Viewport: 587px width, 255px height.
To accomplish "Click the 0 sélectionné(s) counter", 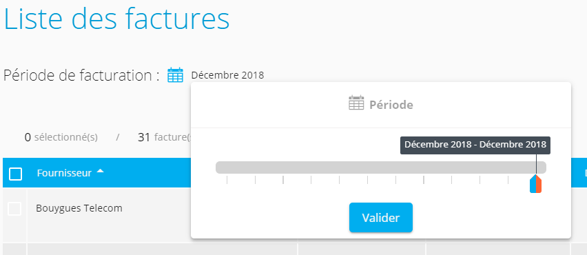I will click(x=61, y=137).
